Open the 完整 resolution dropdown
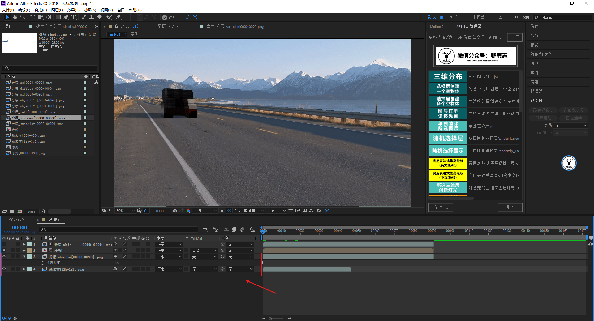The image size is (594, 321). pos(205,211)
